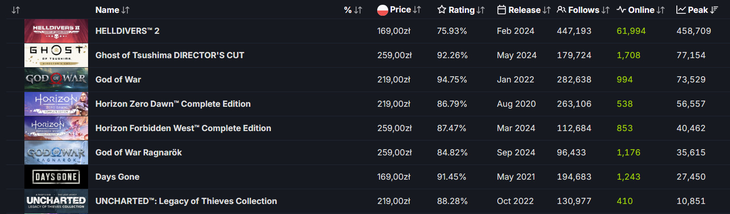Click Days Gone game thumbnail
Screen dimensions: 730x214
pos(56,177)
